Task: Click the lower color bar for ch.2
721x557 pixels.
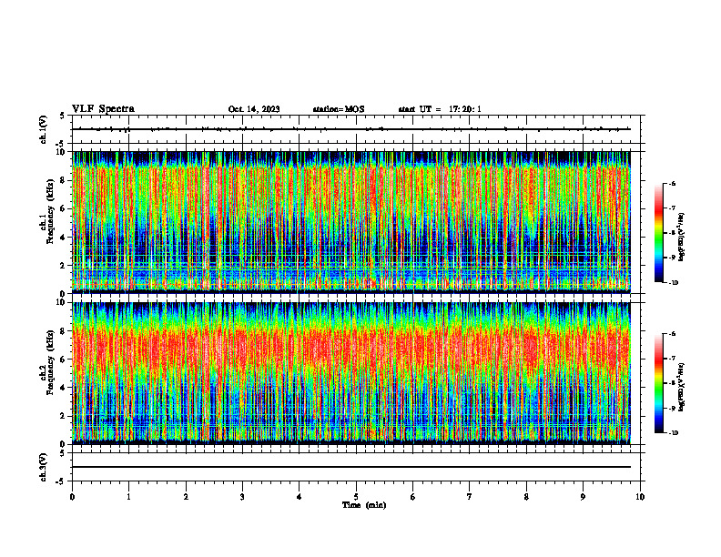Action: click(x=658, y=383)
